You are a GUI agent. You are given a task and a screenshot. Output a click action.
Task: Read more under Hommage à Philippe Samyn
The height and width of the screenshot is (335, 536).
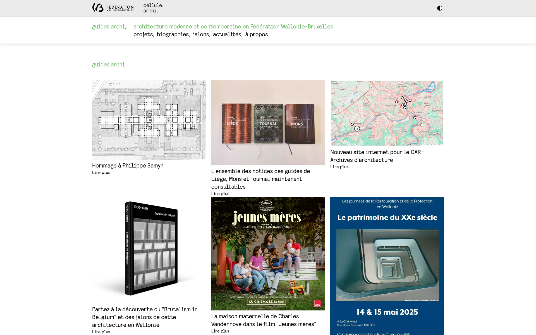tap(101, 173)
